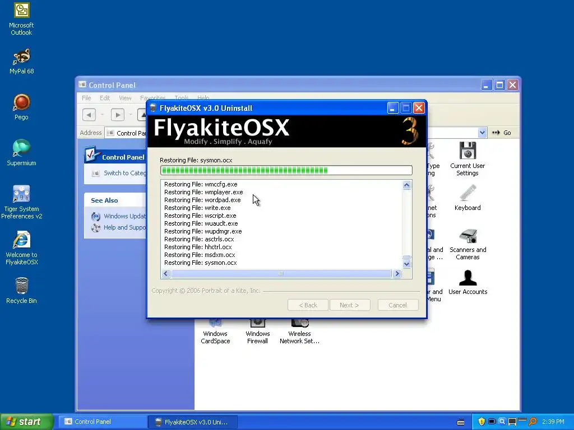This screenshot has height=430, width=574.
Task: Click the Next > button in uninstaller
Action: click(x=350, y=305)
